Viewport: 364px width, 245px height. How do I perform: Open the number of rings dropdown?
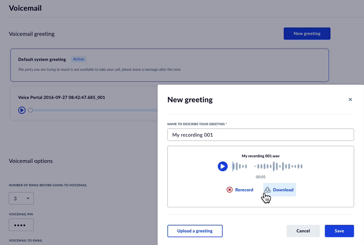click(x=21, y=198)
